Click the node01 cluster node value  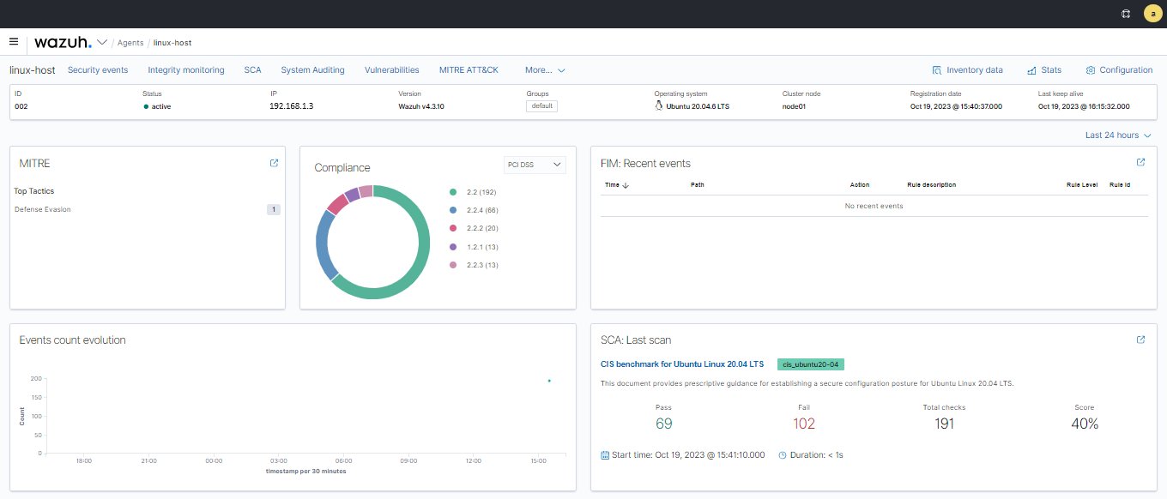(x=794, y=107)
